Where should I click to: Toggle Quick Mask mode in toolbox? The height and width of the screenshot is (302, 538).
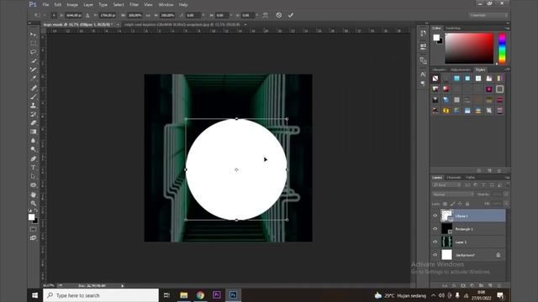33,229
